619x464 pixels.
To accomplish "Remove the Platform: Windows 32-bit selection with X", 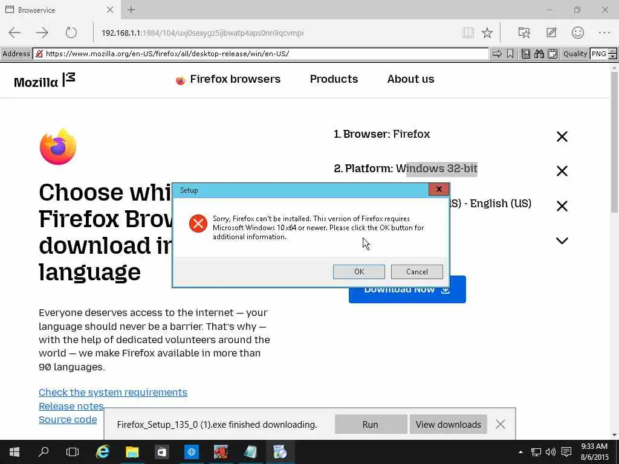I will pyautogui.click(x=562, y=171).
